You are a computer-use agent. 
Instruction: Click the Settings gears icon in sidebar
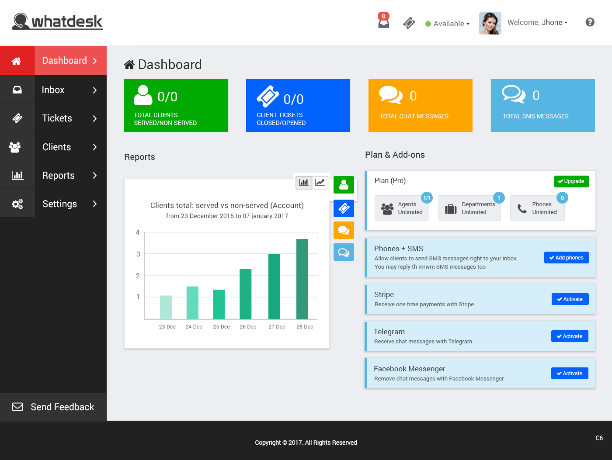pos(17,204)
